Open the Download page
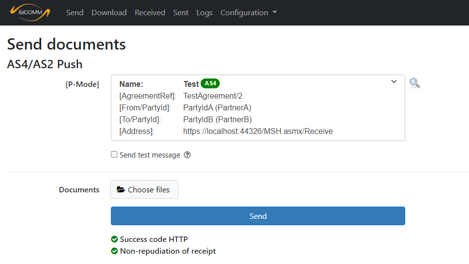This screenshot has height=264, width=469. (x=109, y=13)
